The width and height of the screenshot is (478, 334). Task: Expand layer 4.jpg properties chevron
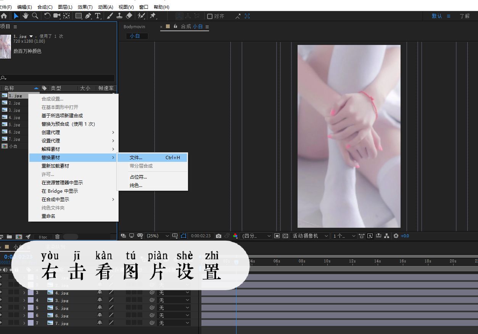tap(24, 292)
